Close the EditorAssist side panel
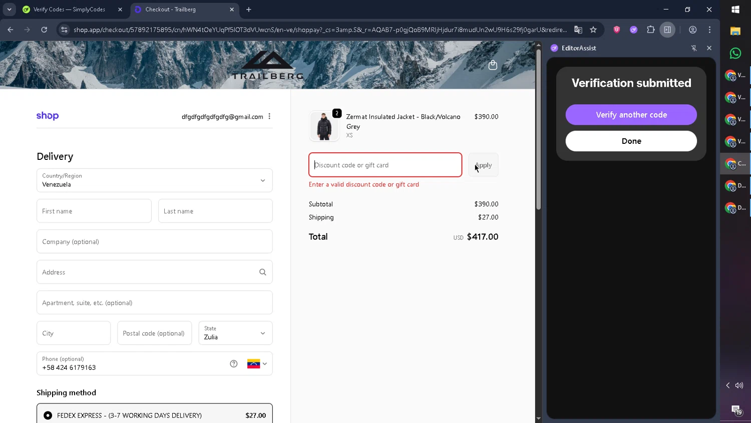 [x=709, y=48]
